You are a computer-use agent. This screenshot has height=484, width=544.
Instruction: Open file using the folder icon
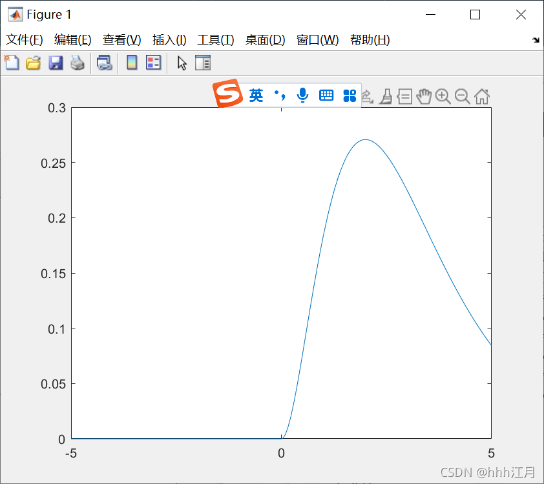coord(34,63)
